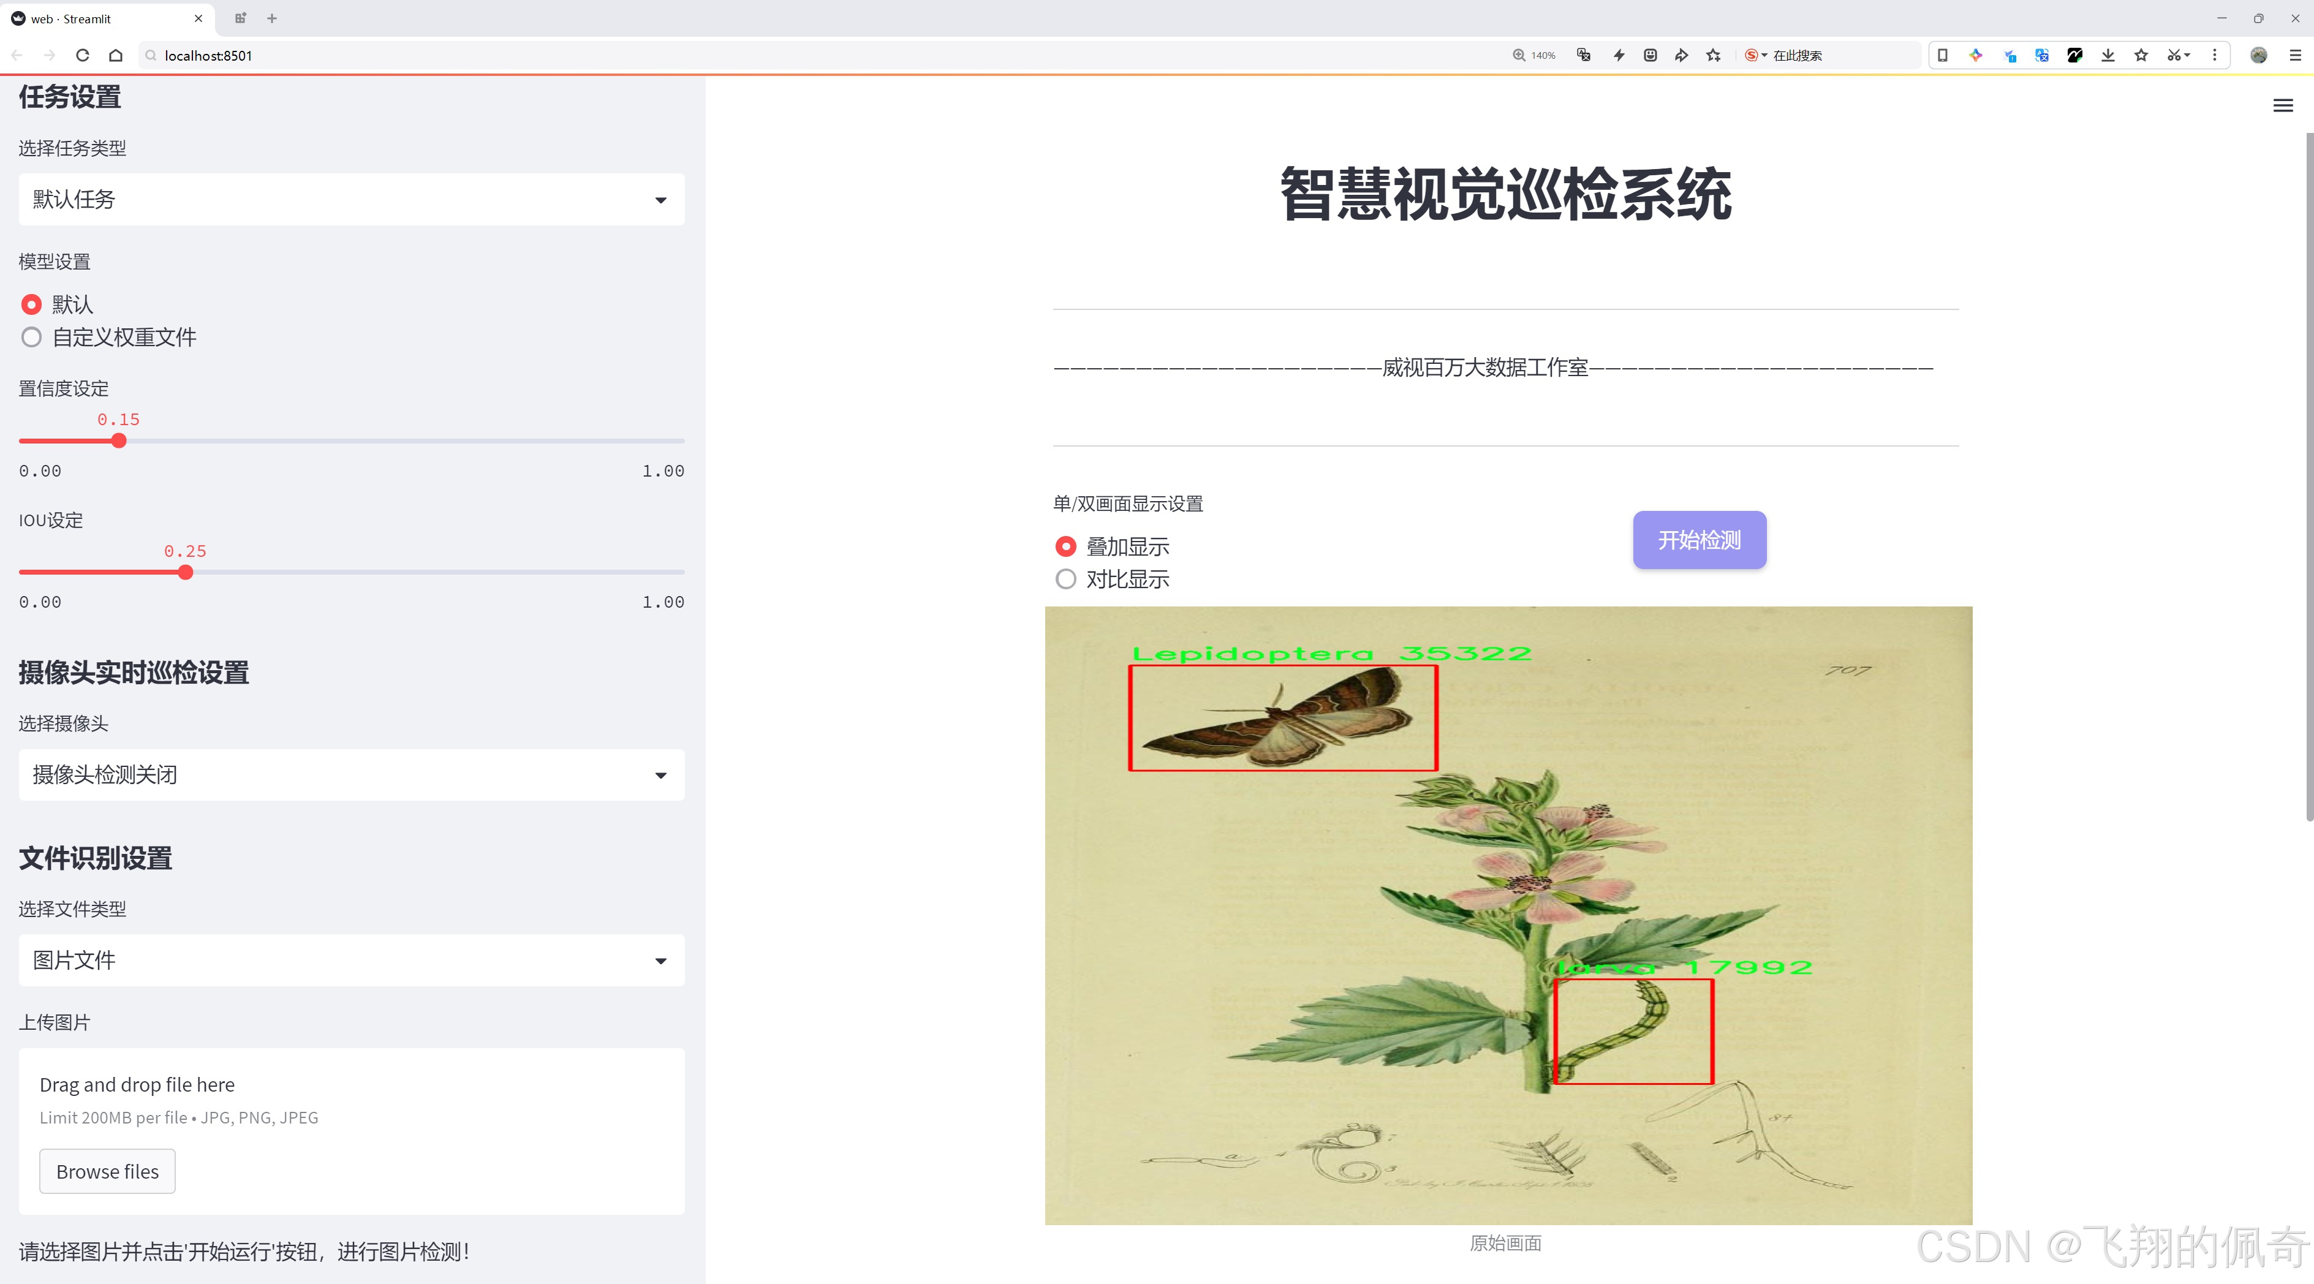Click the tab grid icon beside the new-tab button
The height and width of the screenshot is (1284, 2314).
tap(240, 19)
